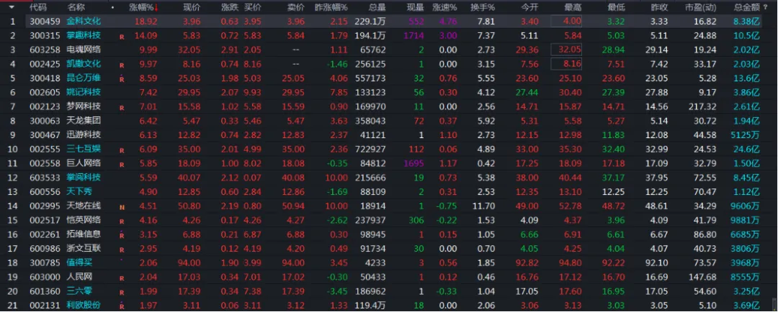
Task: Click the boxed 最高 value 4.00
Action: pos(566,22)
